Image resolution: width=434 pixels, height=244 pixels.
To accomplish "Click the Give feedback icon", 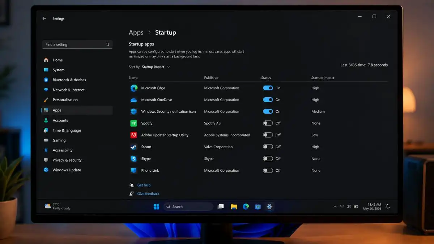I will [x=132, y=194].
